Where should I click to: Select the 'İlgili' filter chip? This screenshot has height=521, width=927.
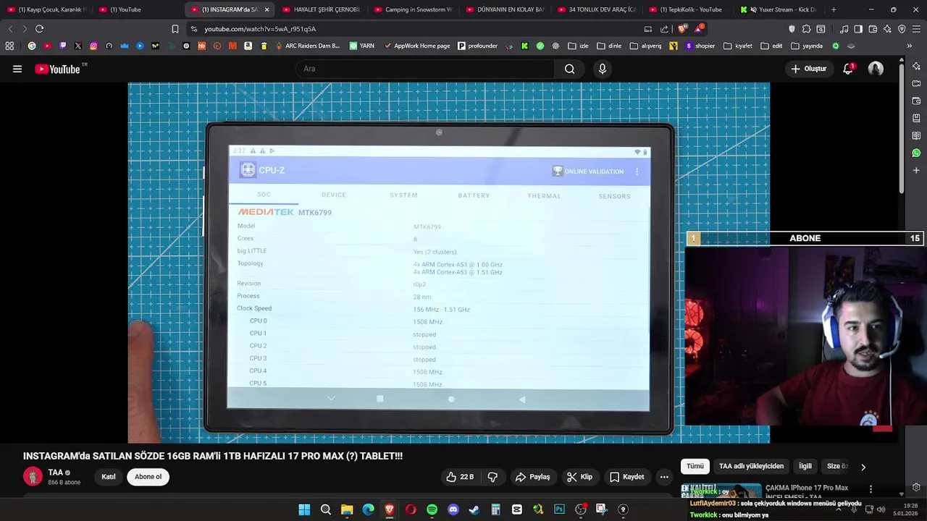pyautogui.click(x=805, y=466)
